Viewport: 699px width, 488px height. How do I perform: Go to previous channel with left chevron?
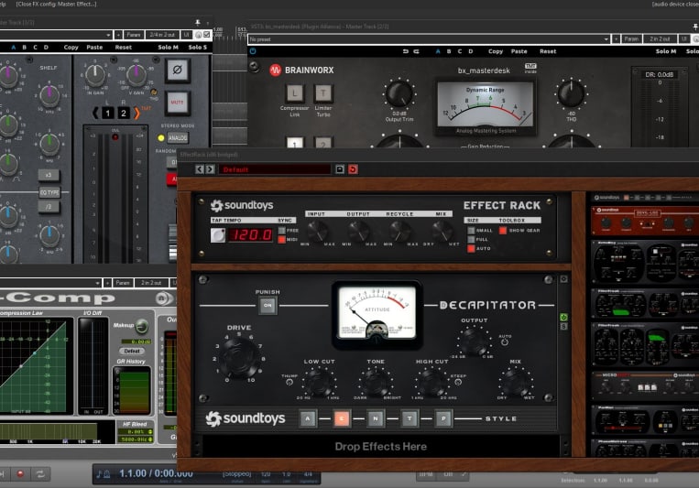(95, 114)
